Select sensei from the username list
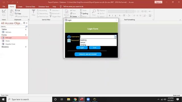Image resolution: width=182 pixels, height=102 pixels. (x=98, y=42)
